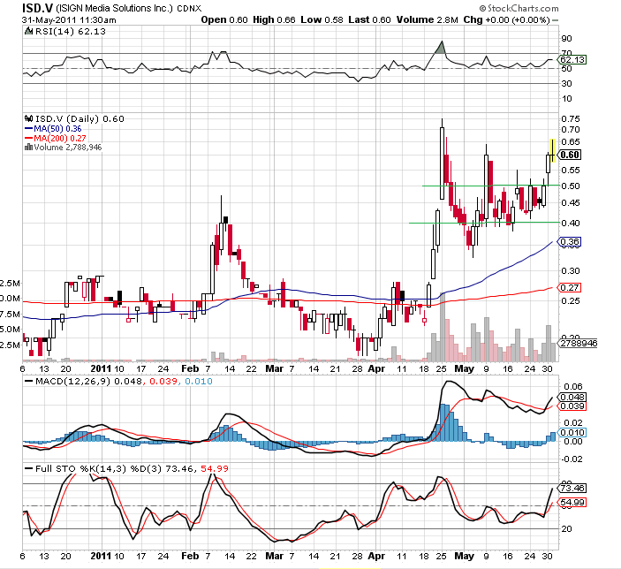This screenshot has width=621, height=569.
Task: Click the RSI value label 62.13
Action: [x=572, y=60]
